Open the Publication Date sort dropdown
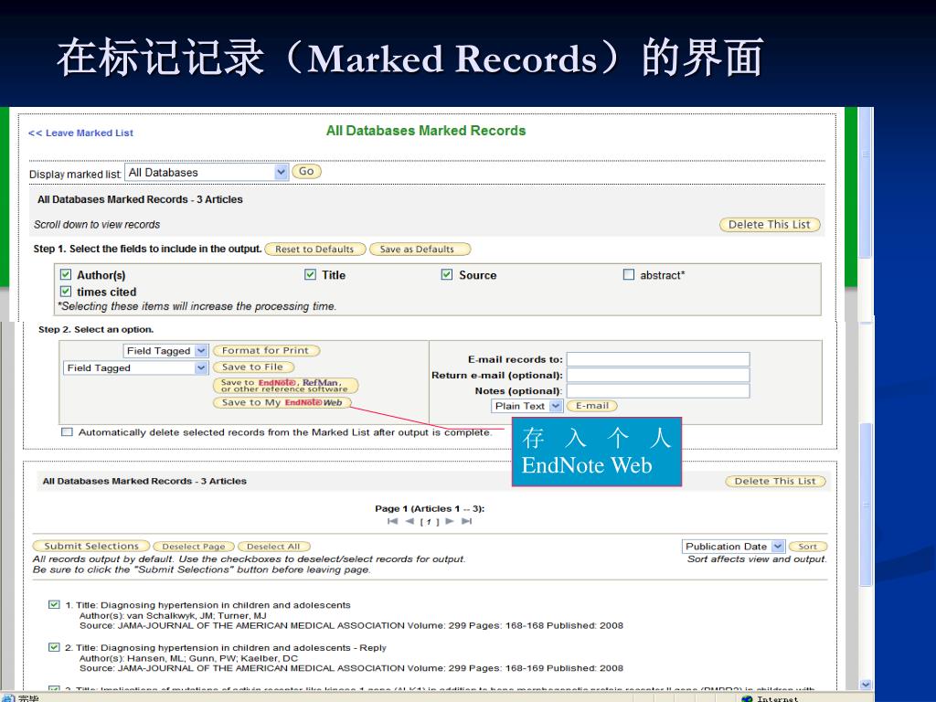Image resolution: width=936 pixels, height=702 pixels. pos(733,547)
